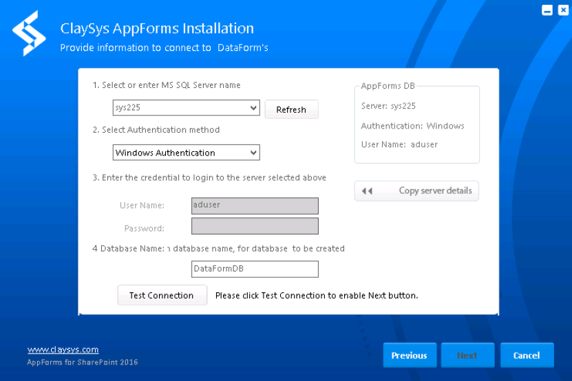Viewport: 572px width, 381px height.
Task: Click the ClaySys AppForms Installation title
Action: click(x=157, y=28)
